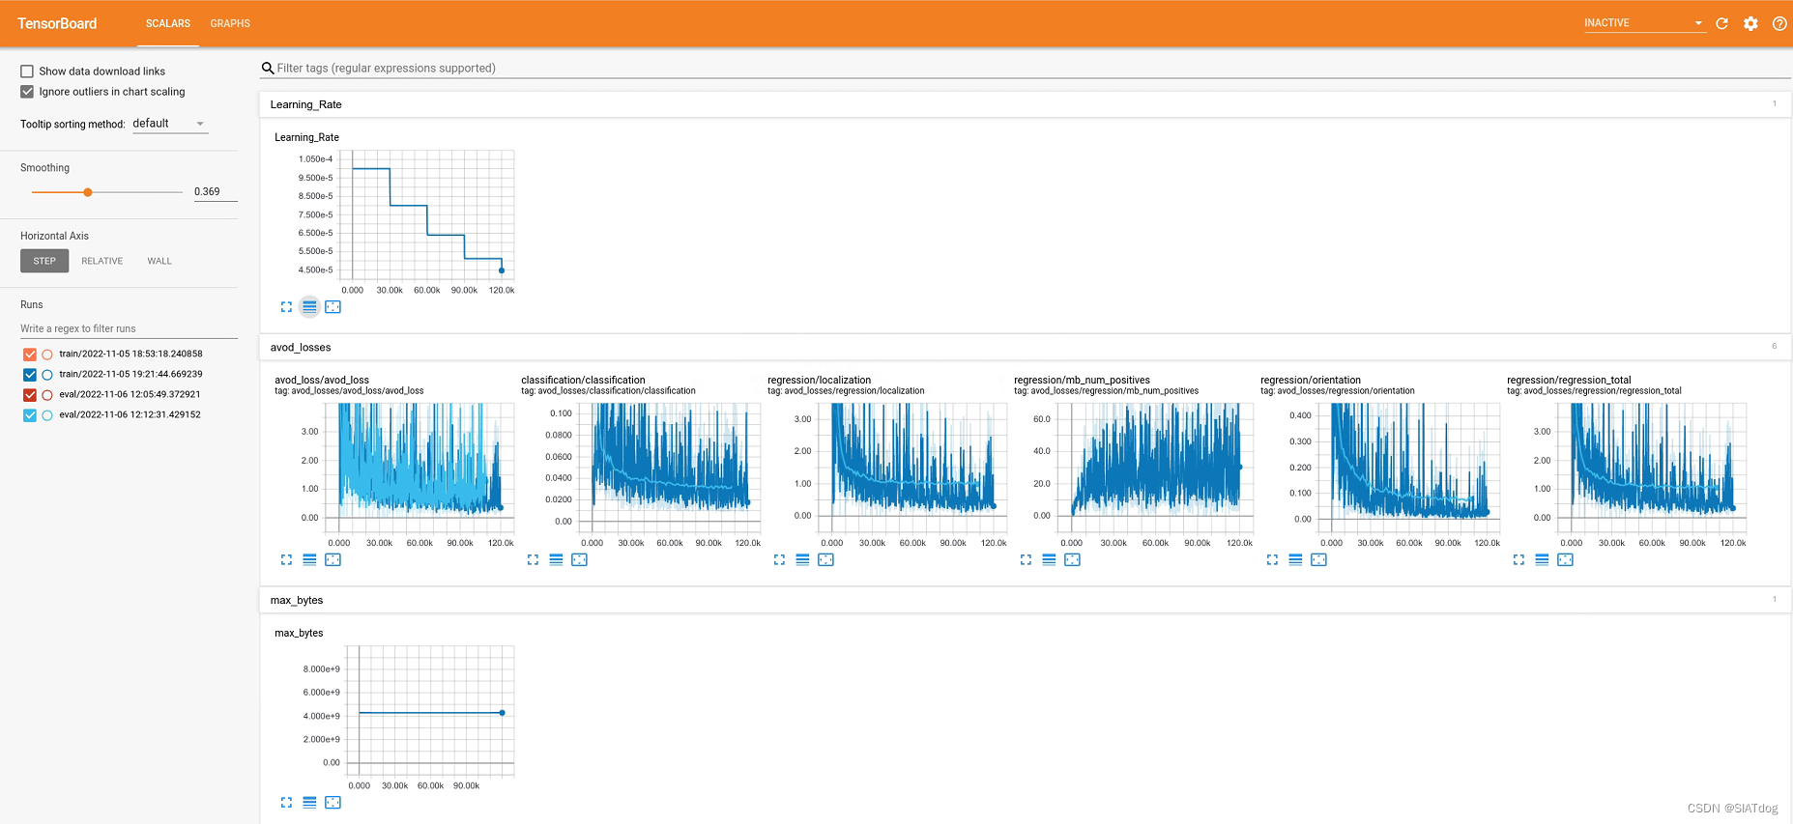This screenshot has width=1793, height=824.
Task: Expand regression/localization chart to full size
Action: 779,560
